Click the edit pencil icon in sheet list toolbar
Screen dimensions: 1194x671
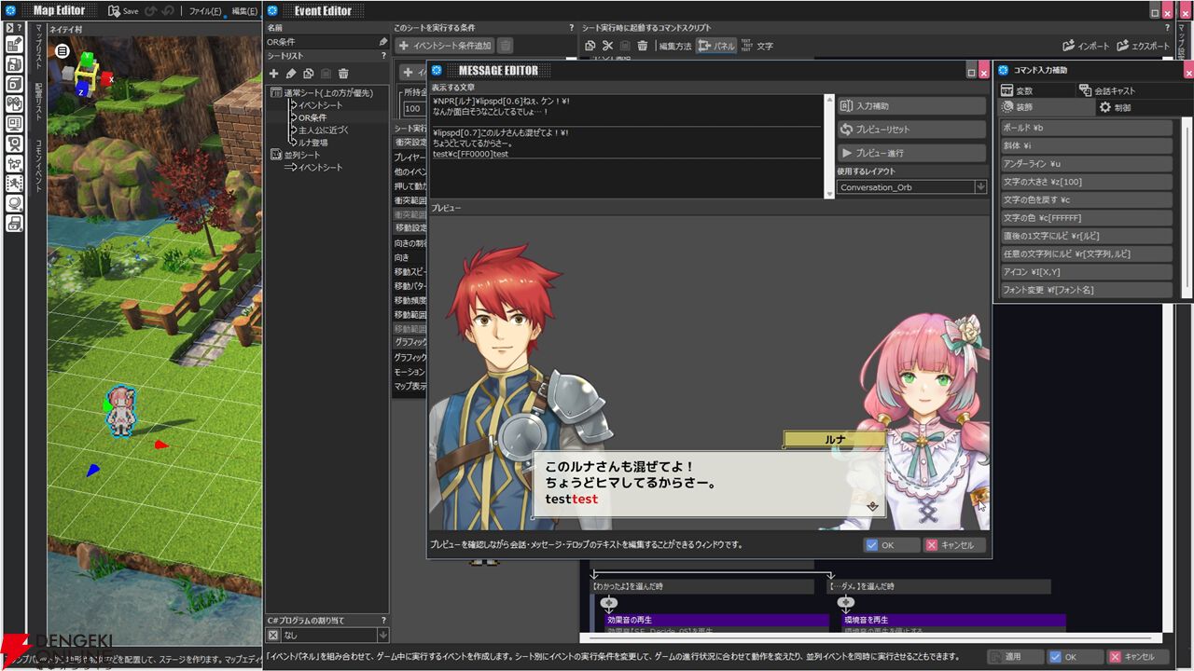(x=291, y=74)
